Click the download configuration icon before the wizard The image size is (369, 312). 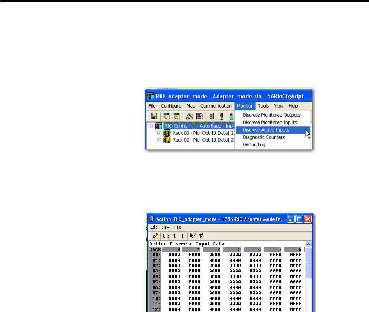(x=177, y=116)
